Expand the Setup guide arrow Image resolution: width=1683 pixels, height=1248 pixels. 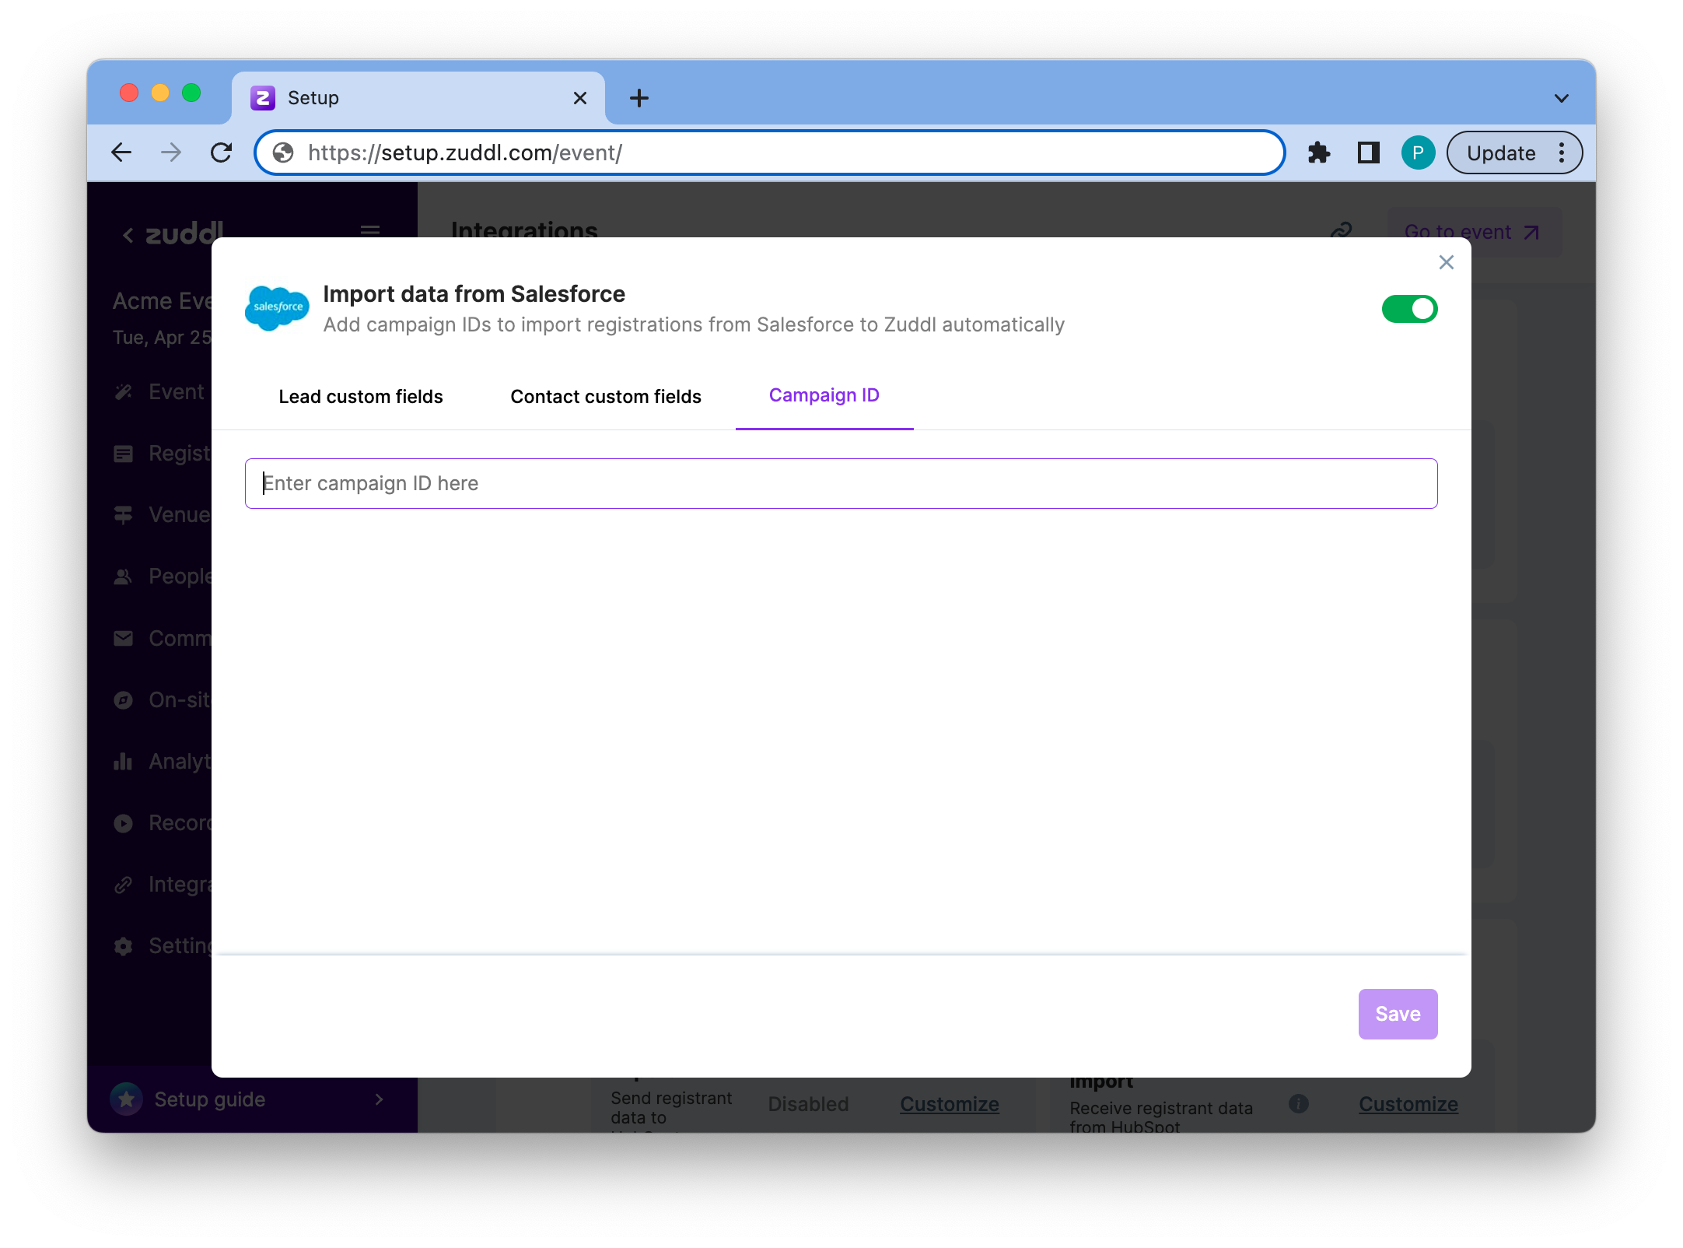380,1099
